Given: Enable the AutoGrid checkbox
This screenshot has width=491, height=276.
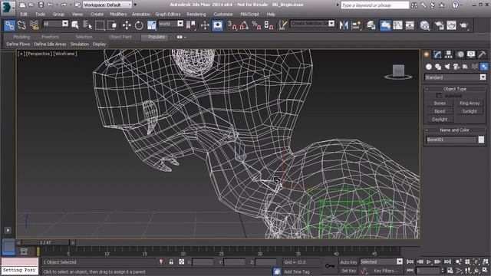Looking at the screenshot, I should click(x=439, y=96).
